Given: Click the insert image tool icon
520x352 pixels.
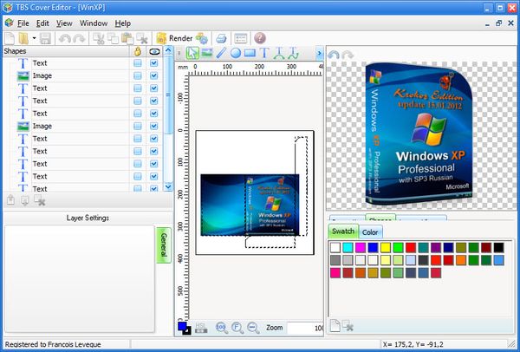Looking at the screenshot, I should (207, 53).
